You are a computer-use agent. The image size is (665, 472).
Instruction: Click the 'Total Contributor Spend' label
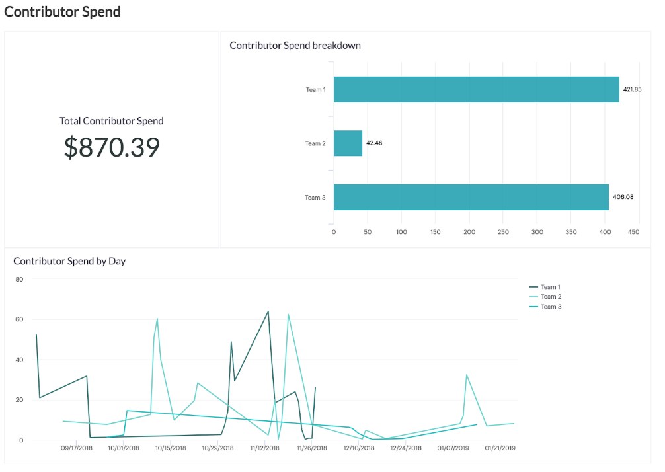coord(112,121)
